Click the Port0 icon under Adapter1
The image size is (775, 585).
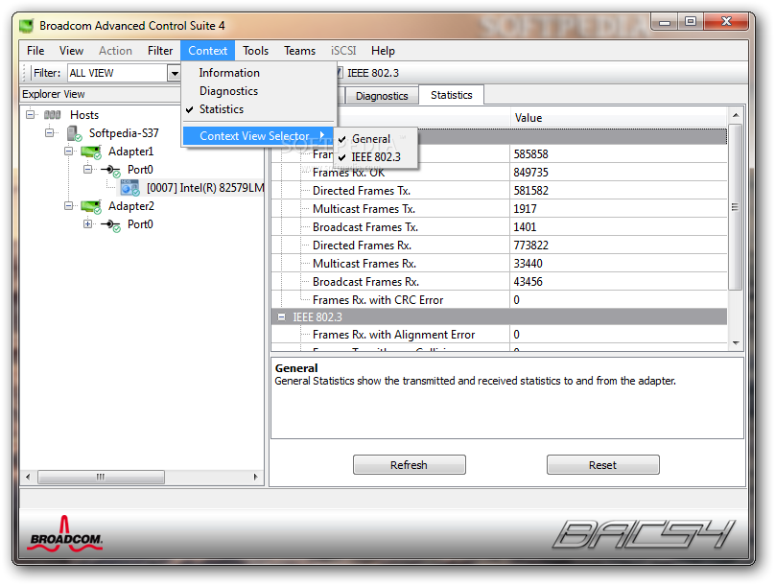pos(110,170)
